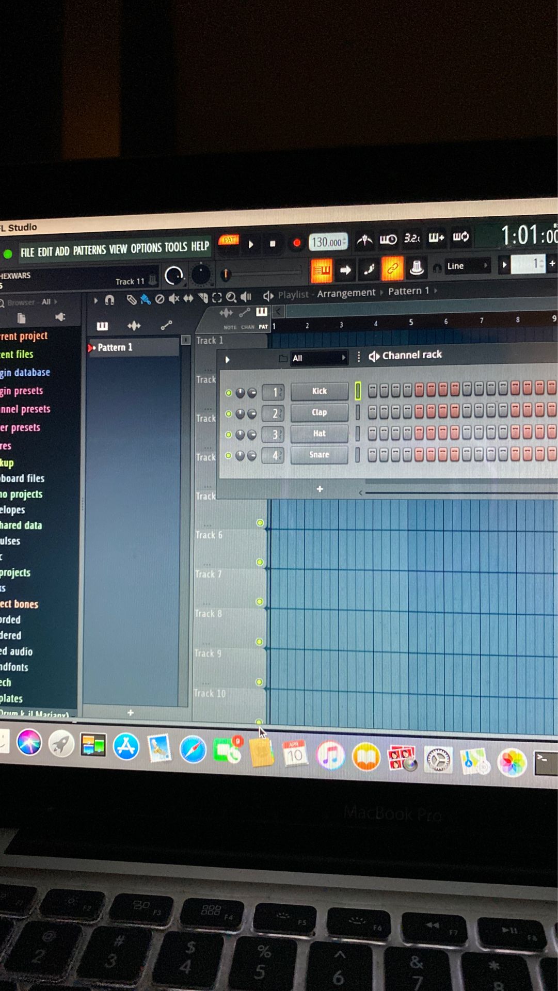Click the stamp icon in toolbar
This screenshot has height=991, width=558.
click(x=417, y=267)
